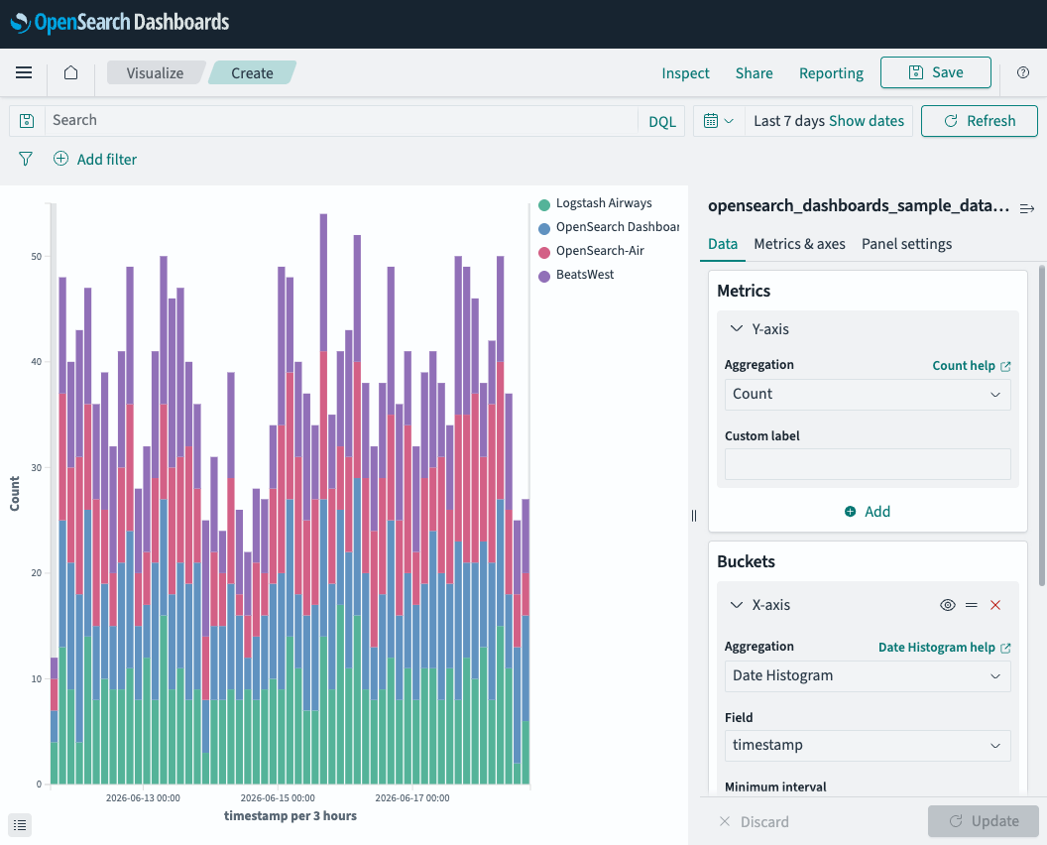Image resolution: width=1047 pixels, height=845 pixels.
Task: Add a new metric with Add
Action: tap(868, 512)
